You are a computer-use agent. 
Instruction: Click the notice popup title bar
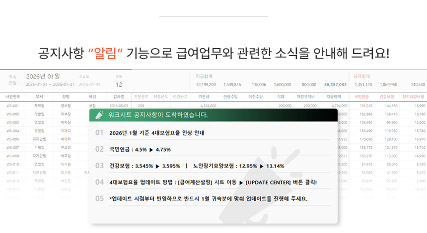(213, 115)
